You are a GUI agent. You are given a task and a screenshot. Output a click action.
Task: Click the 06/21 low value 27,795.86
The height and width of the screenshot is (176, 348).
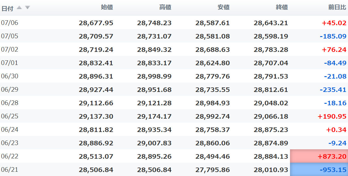[213, 170]
